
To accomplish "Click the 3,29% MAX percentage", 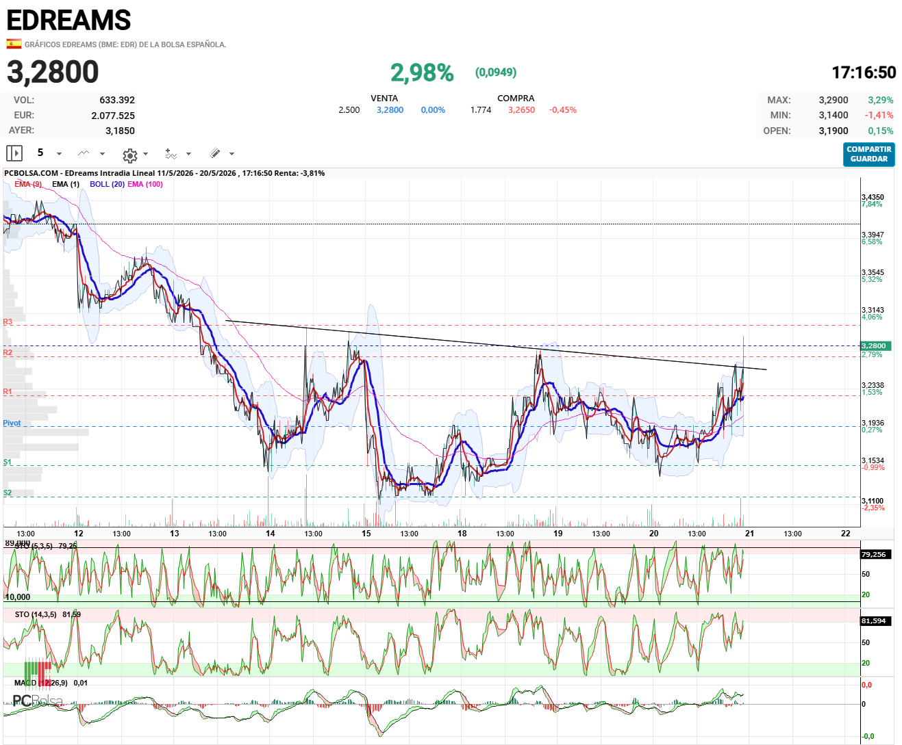I will [x=880, y=100].
